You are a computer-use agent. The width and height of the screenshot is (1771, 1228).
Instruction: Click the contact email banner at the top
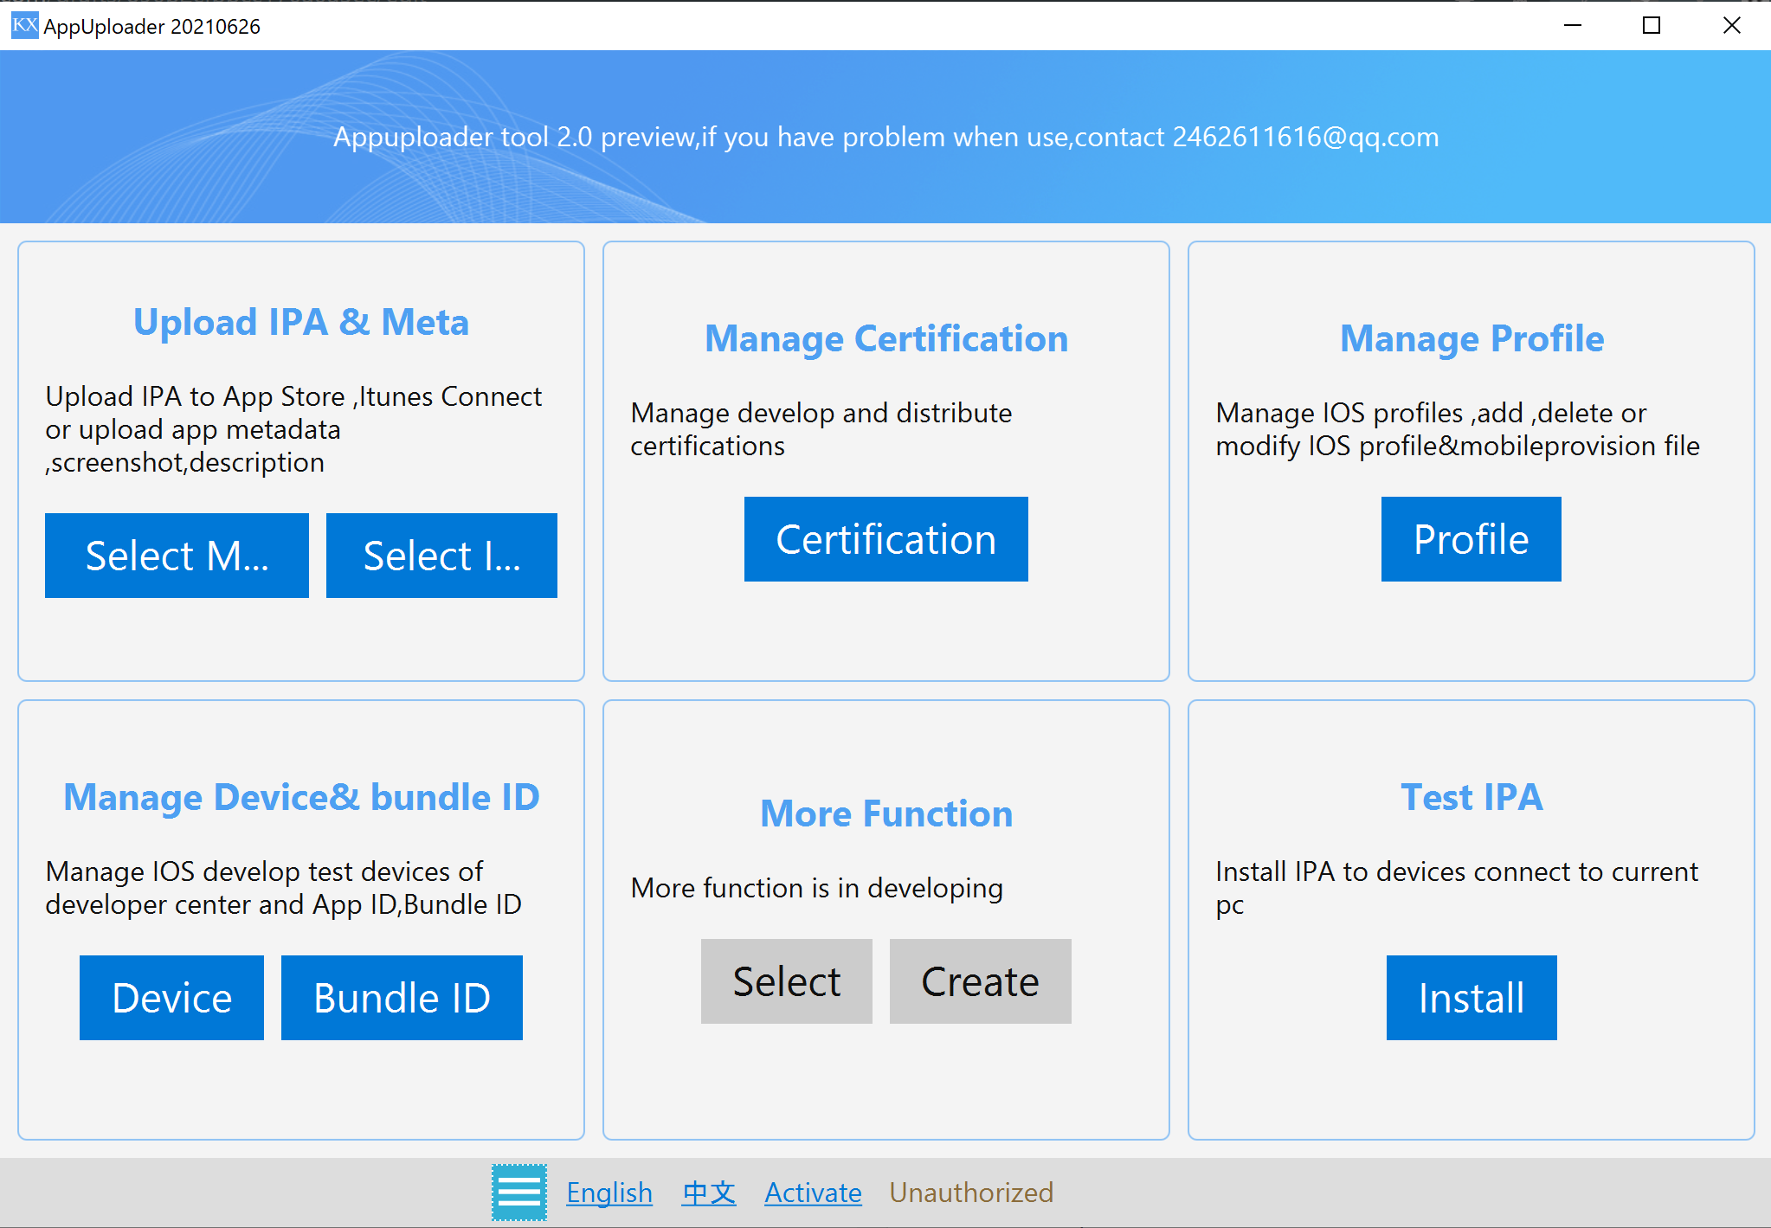pos(885,137)
